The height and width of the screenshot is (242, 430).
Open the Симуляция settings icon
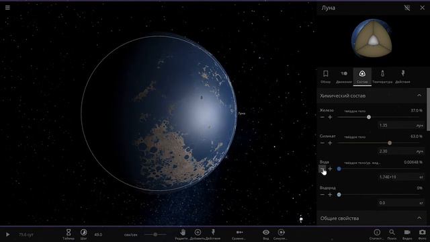point(281,235)
